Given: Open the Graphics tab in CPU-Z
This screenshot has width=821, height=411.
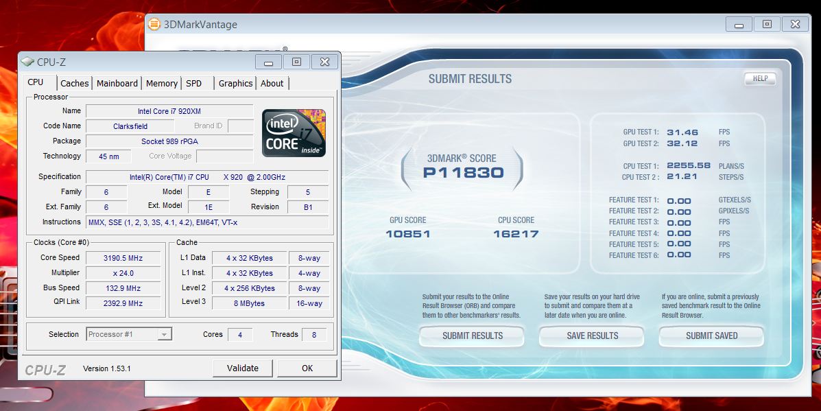Looking at the screenshot, I should click(x=236, y=83).
